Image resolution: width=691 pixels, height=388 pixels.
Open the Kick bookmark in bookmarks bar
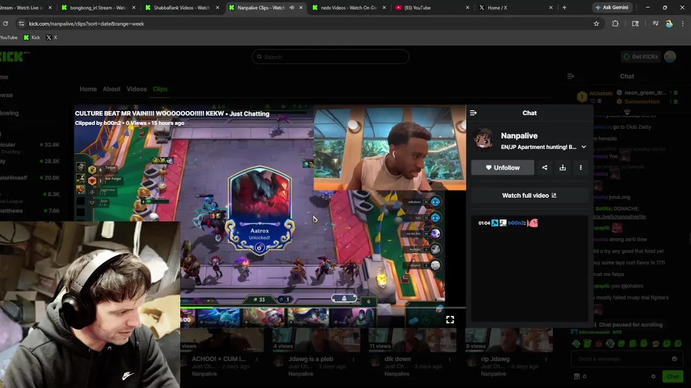32,37
